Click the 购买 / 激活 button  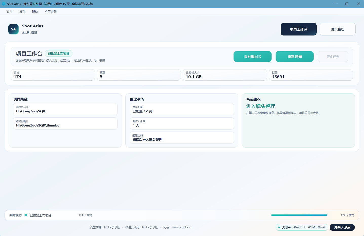pyautogui.click(x=342, y=227)
